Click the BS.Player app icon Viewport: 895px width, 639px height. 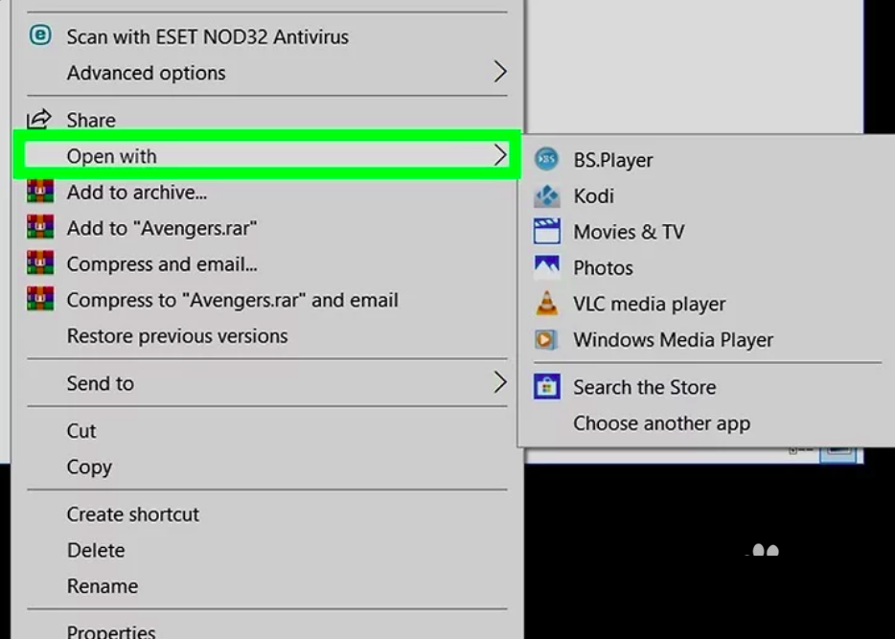point(546,159)
